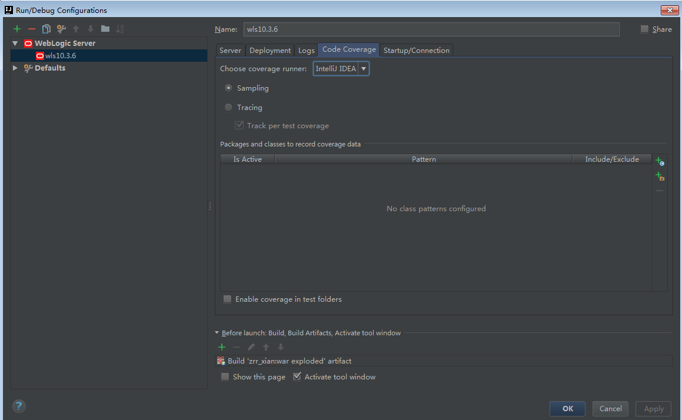
Task: Collapse the Before launch section
Action: [217, 332]
